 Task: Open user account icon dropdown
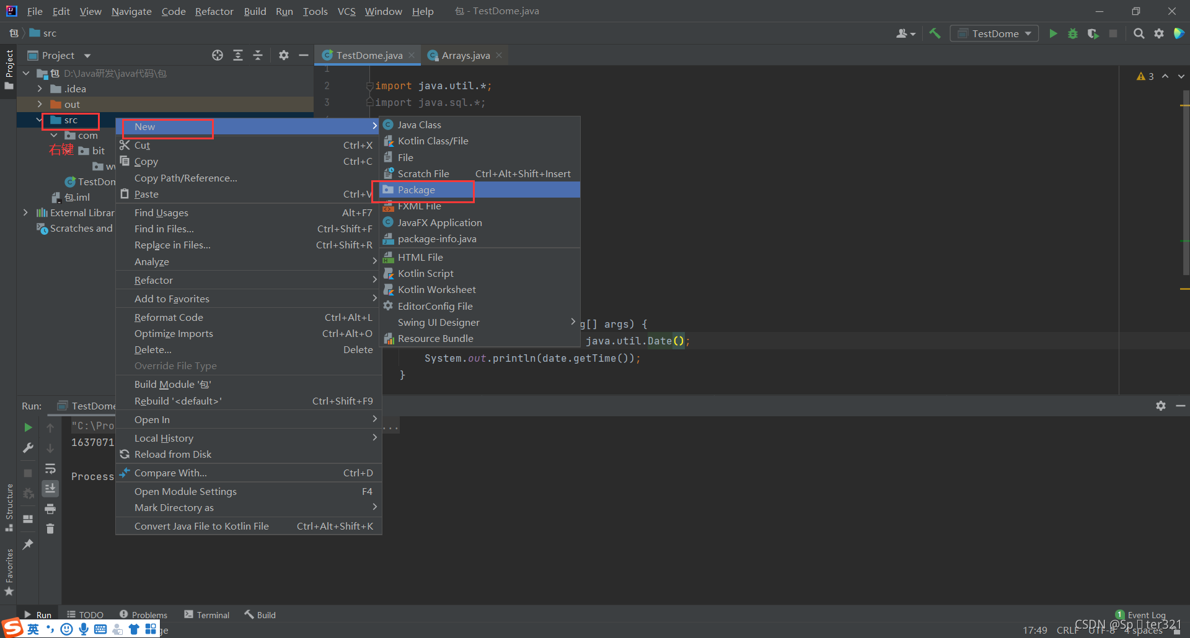pos(906,33)
